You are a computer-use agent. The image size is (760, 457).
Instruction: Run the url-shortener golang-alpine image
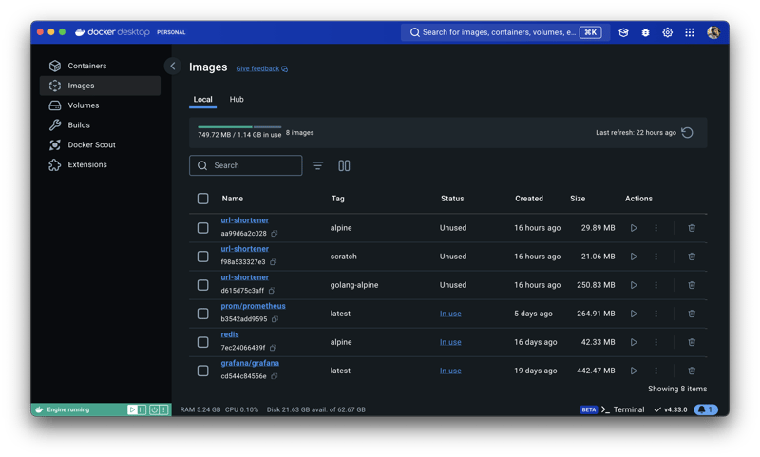click(x=634, y=285)
